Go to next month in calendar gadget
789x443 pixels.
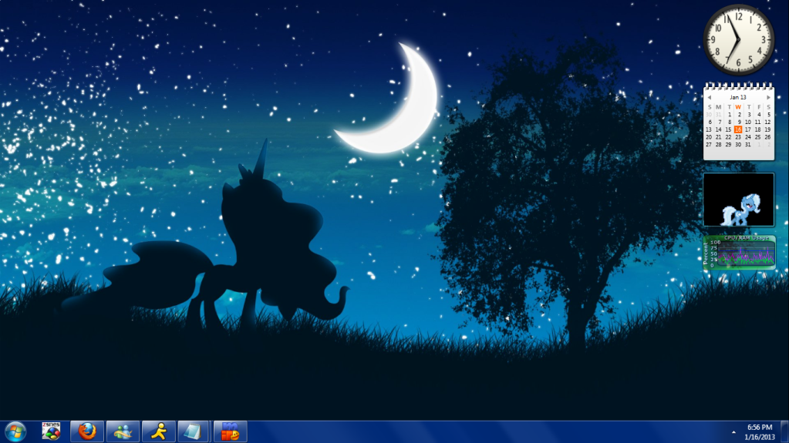(x=768, y=98)
